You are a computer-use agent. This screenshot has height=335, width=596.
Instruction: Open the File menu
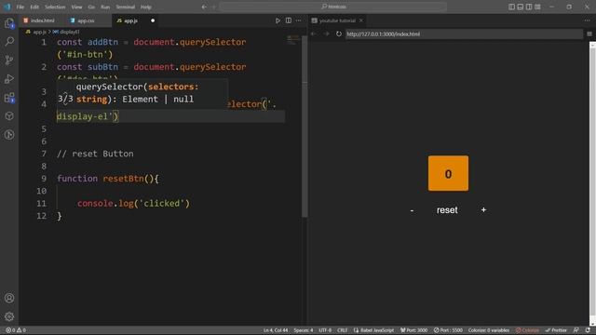(20, 7)
